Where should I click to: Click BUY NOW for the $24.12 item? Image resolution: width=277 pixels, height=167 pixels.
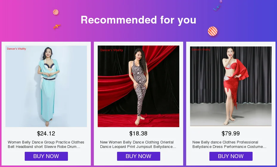46,156
